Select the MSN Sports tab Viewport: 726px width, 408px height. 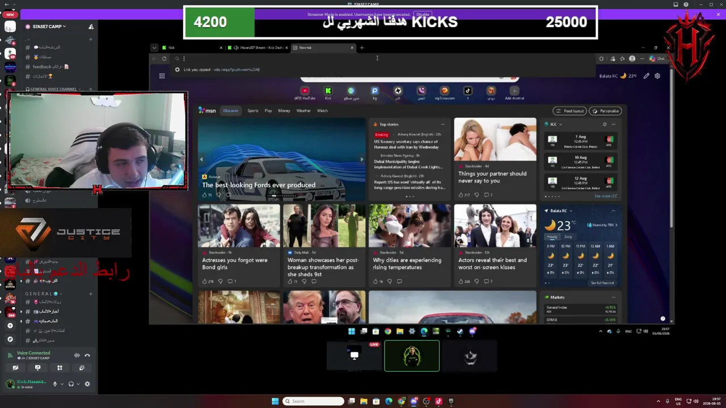[x=253, y=111]
